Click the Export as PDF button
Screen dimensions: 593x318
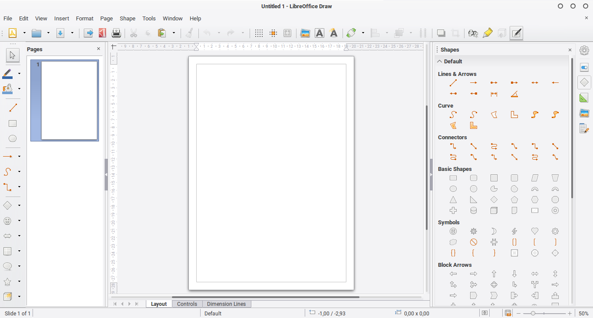(x=102, y=33)
